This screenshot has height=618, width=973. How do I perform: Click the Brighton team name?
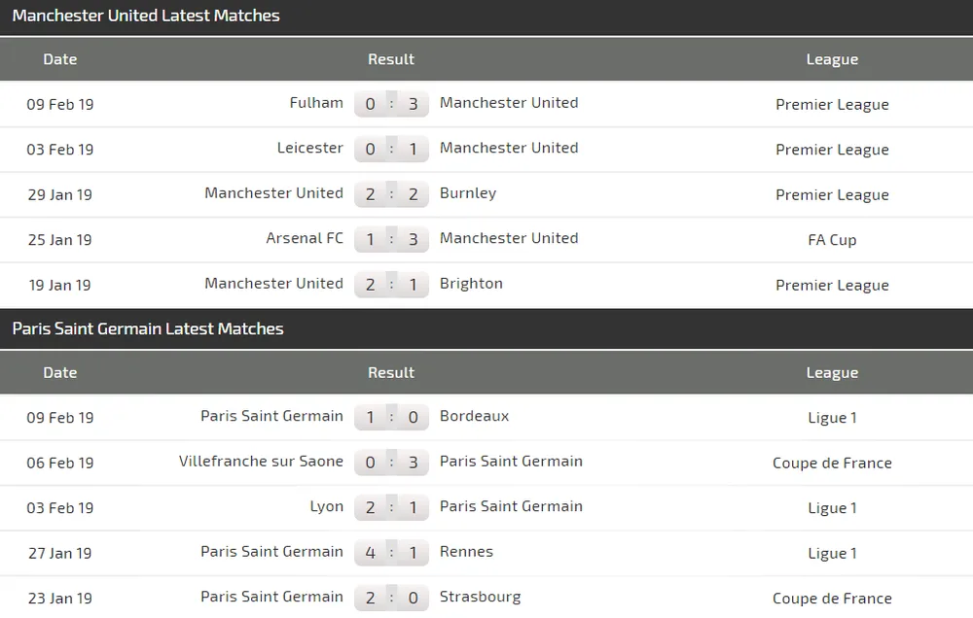[471, 284]
